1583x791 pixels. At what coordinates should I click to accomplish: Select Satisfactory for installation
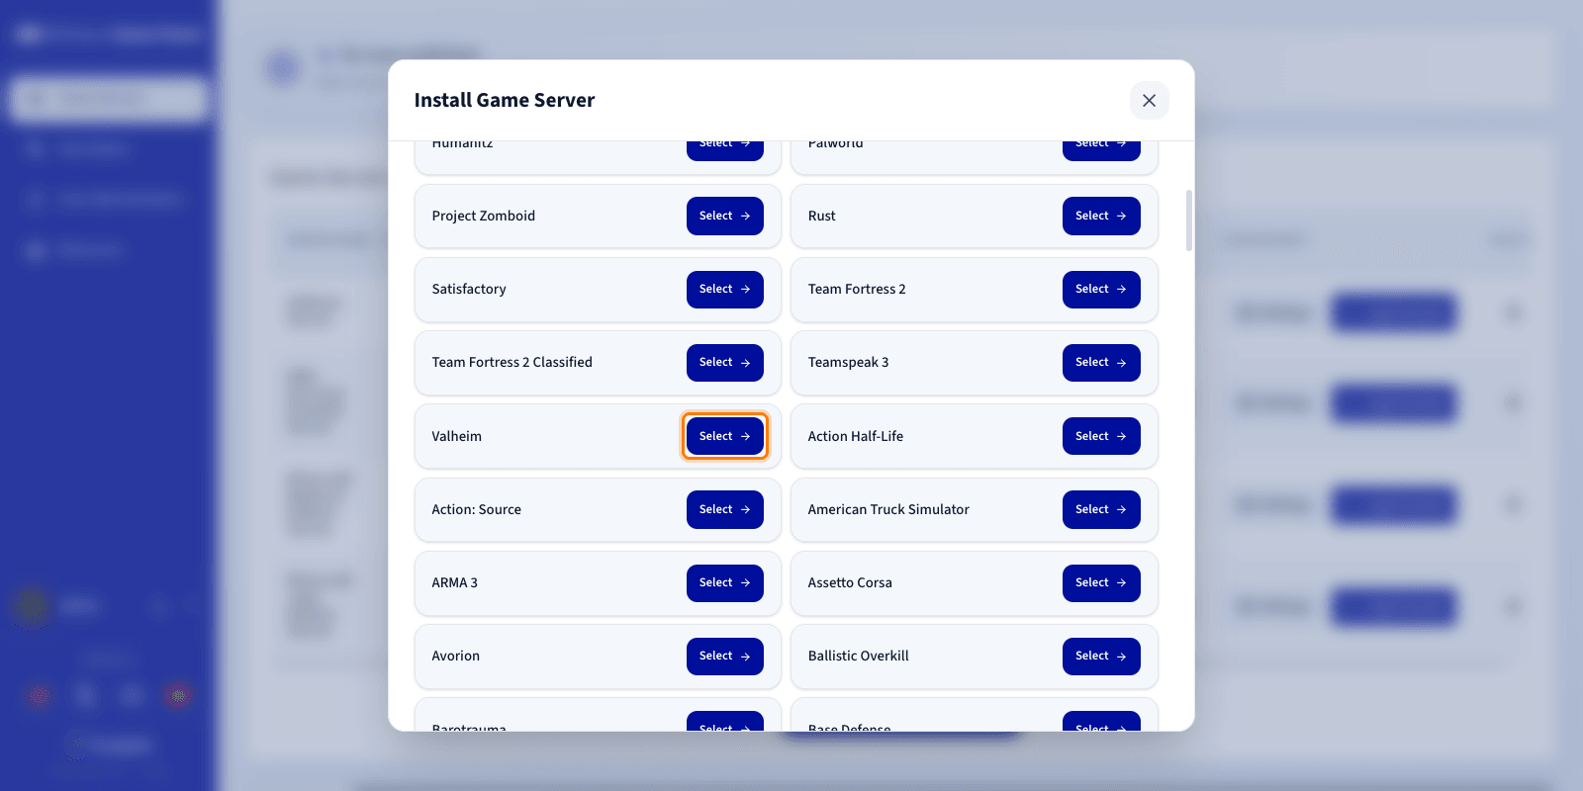point(725,289)
